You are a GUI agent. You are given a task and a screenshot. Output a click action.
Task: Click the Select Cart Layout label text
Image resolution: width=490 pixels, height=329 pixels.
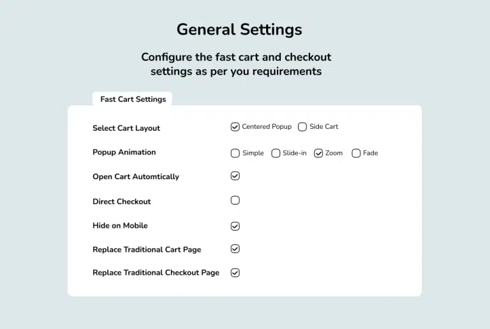[x=126, y=128]
